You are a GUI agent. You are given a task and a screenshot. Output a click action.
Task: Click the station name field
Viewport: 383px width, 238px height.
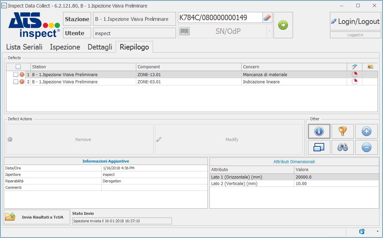135,19
